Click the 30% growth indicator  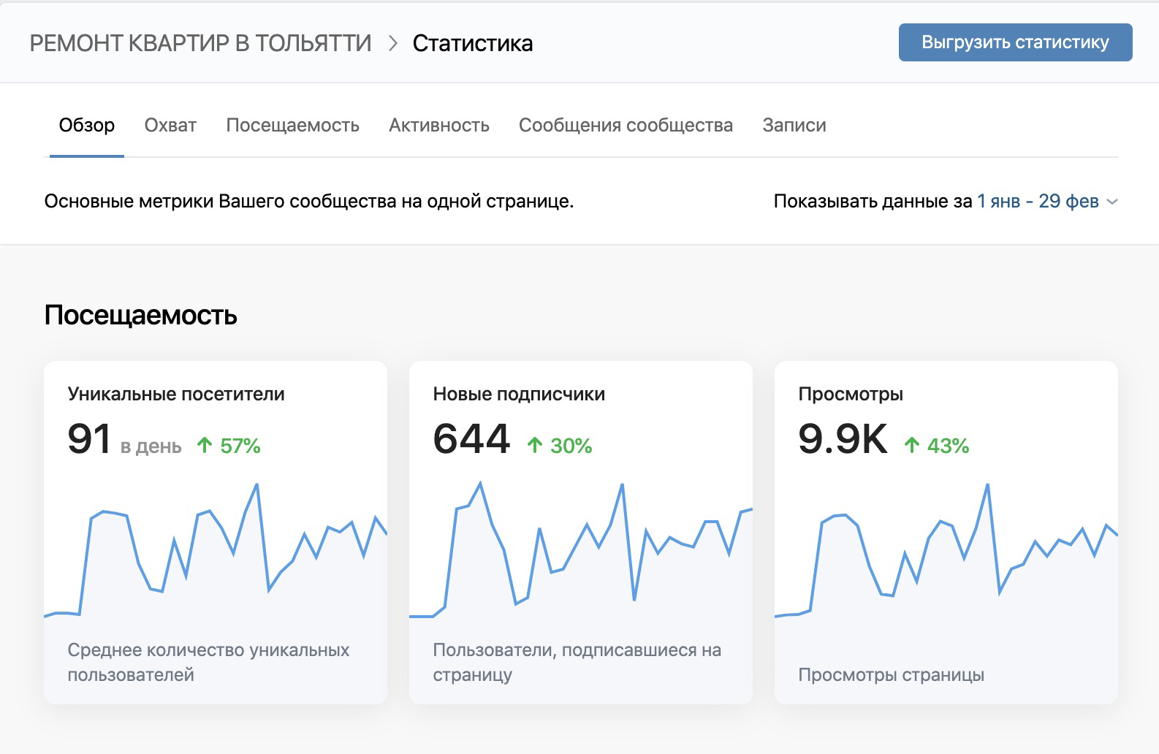(x=571, y=446)
